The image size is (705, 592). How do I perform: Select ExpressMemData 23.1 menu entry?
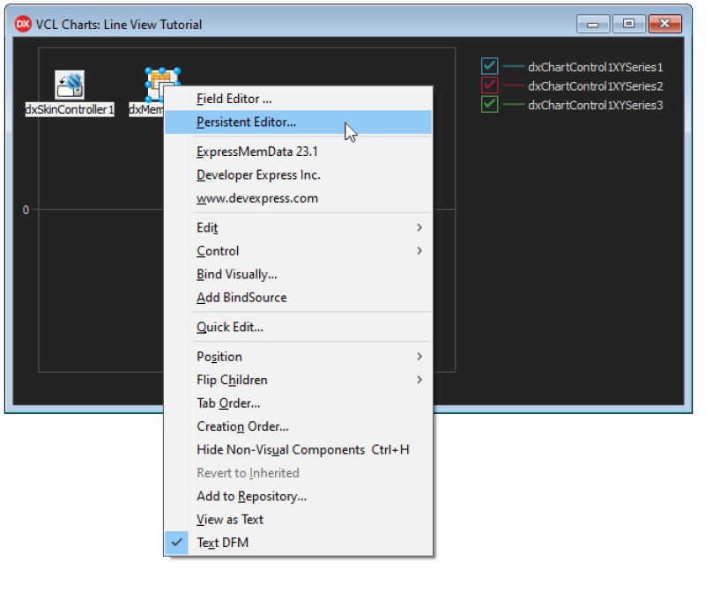pyautogui.click(x=298, y=152)
